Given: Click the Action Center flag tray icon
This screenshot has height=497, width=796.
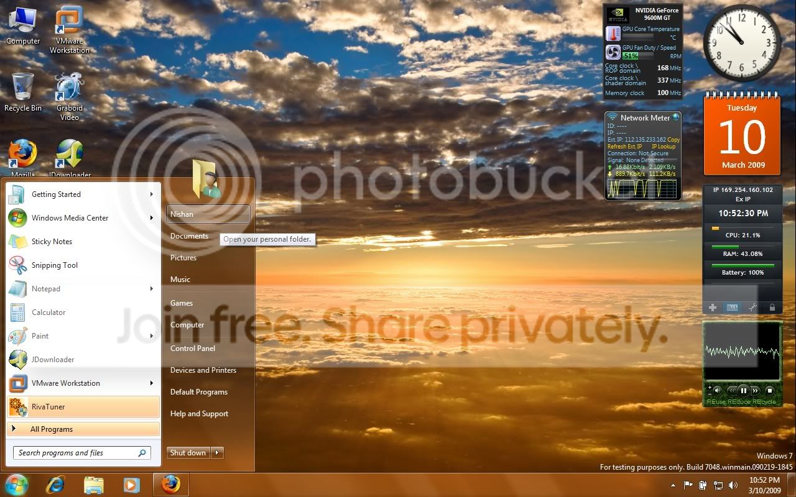Looking at the screenshot, I should pos(688,485).
